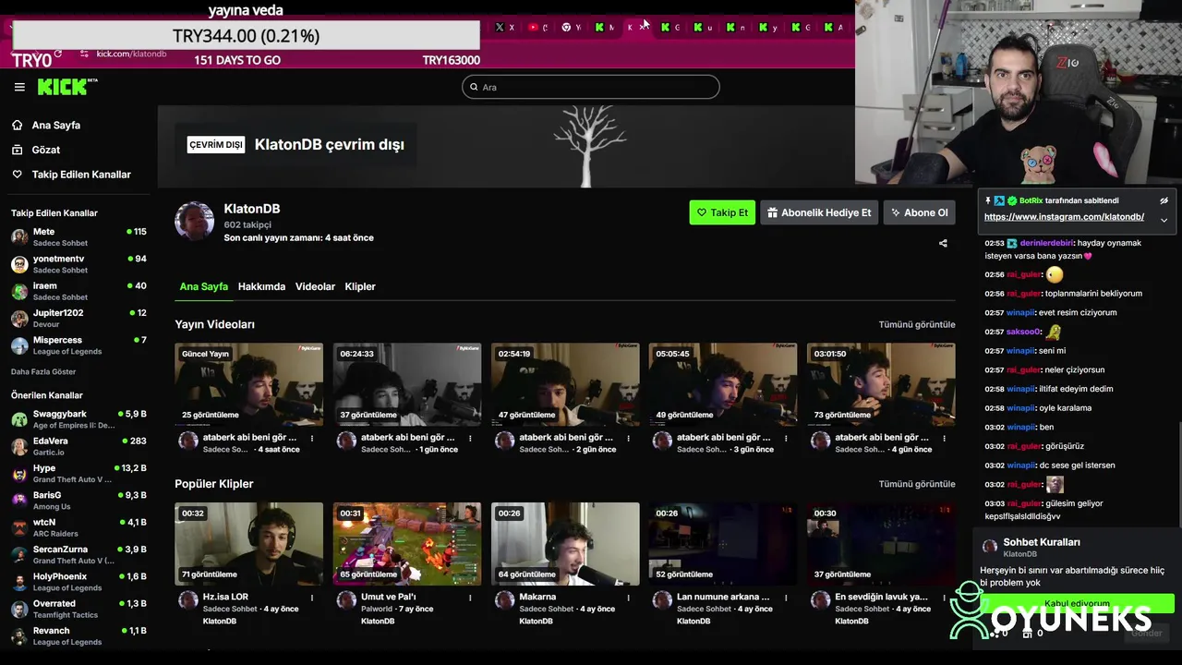Open options menu for video from 4 gün önce
1182x665 pixels.
pos(944,438)
